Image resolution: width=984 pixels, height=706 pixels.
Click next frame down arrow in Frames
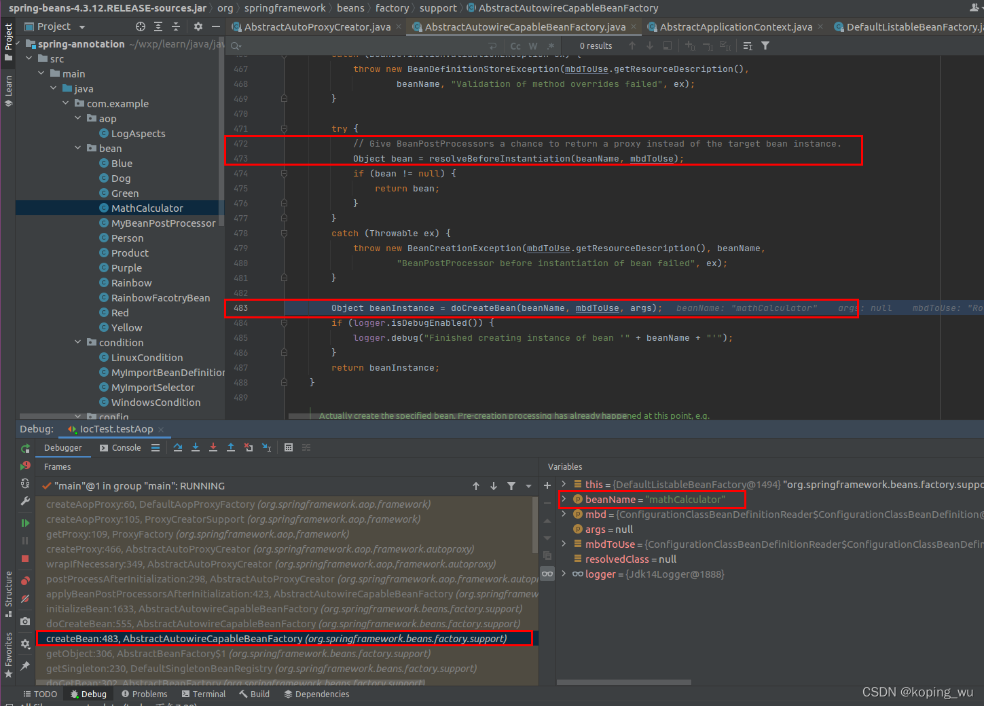pos(494,486)
